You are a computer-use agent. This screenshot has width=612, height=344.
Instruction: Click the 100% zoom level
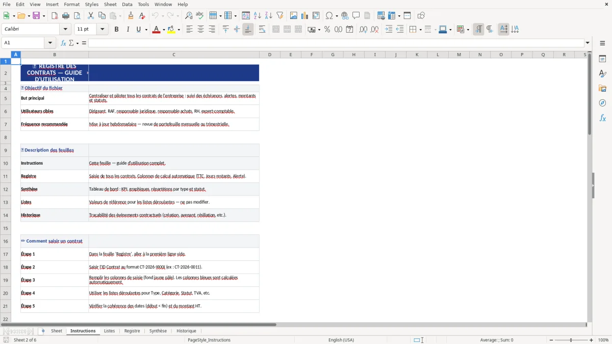603,340
